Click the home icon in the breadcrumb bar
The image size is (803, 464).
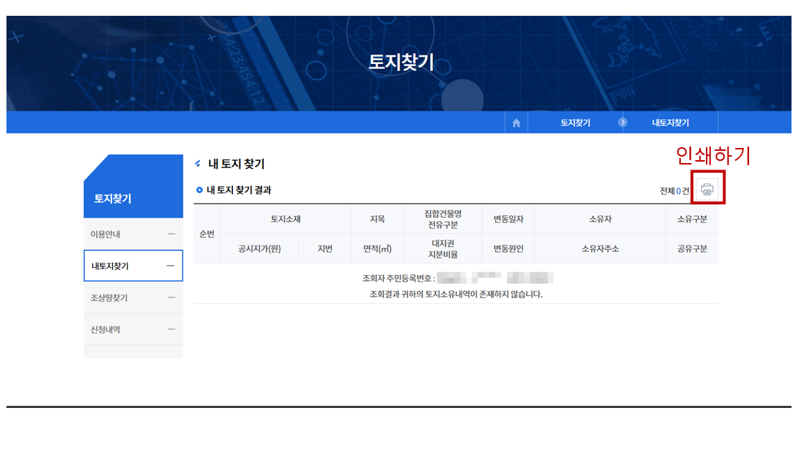click(x=516, y=123)
